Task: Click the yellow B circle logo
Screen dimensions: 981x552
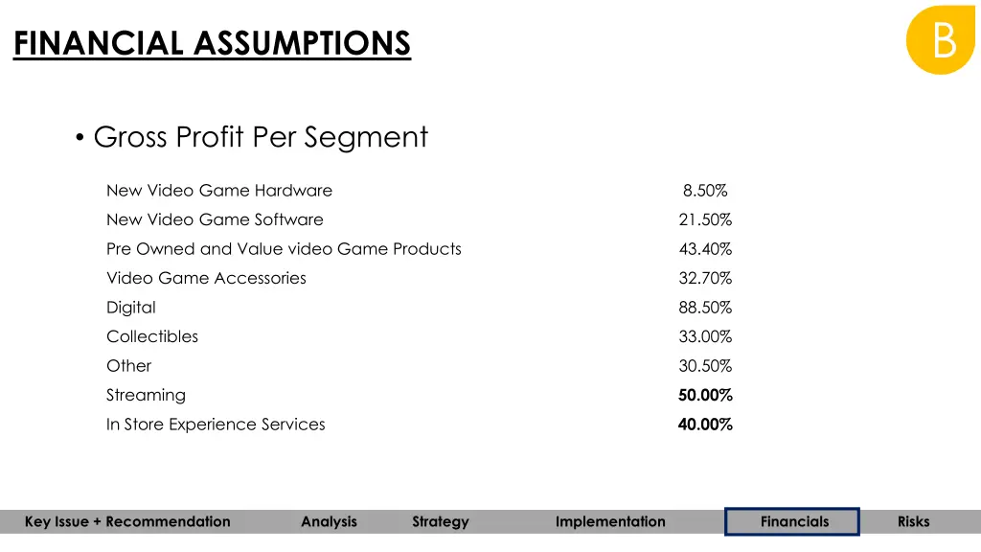Action: 941,40
